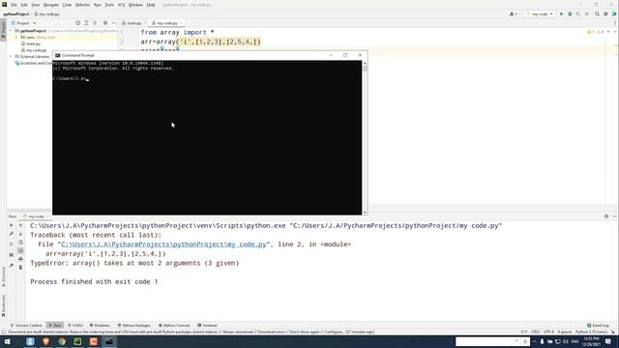Screen dimensions: 619x348
Task: Open the Run menu in menu bar
Action: click(97, 5)
